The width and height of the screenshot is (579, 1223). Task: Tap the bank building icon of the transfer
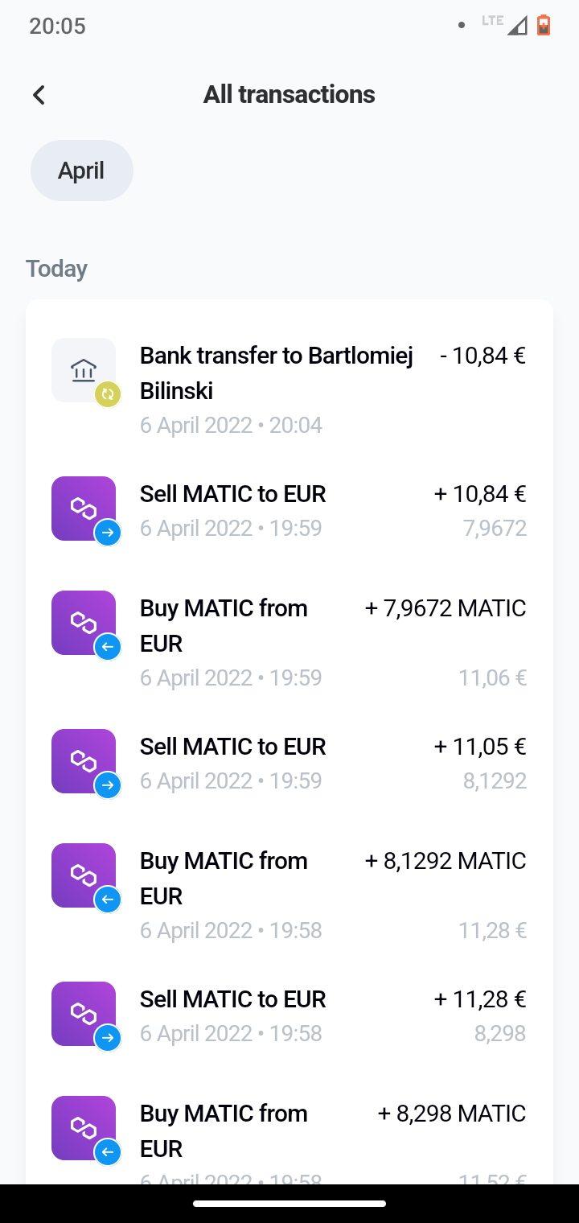[x=84, y=370]
